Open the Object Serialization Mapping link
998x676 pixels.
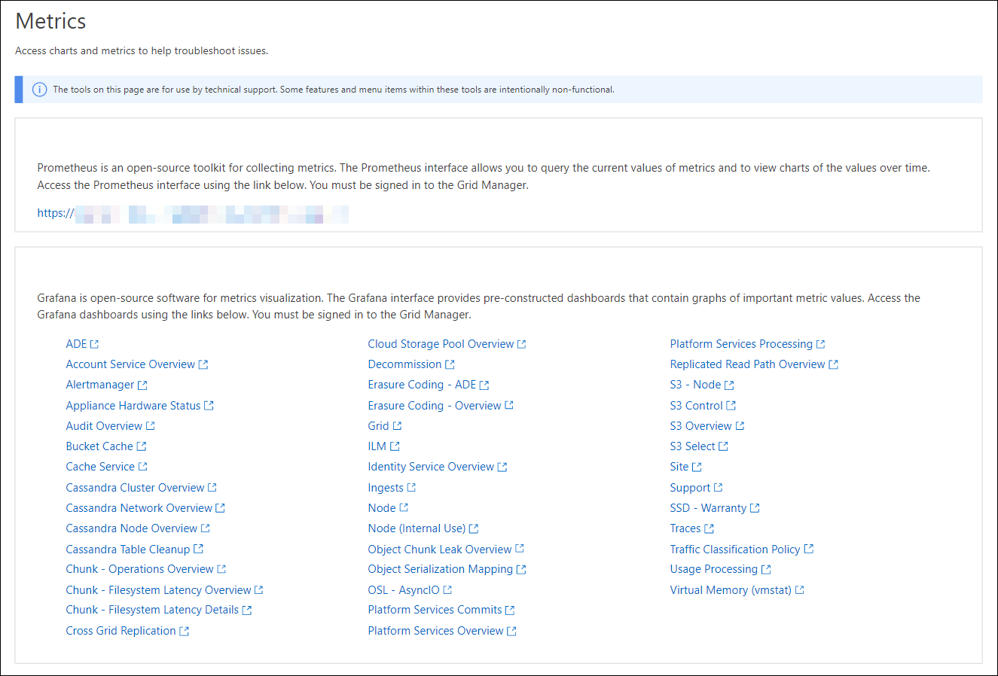pos(441,569)
